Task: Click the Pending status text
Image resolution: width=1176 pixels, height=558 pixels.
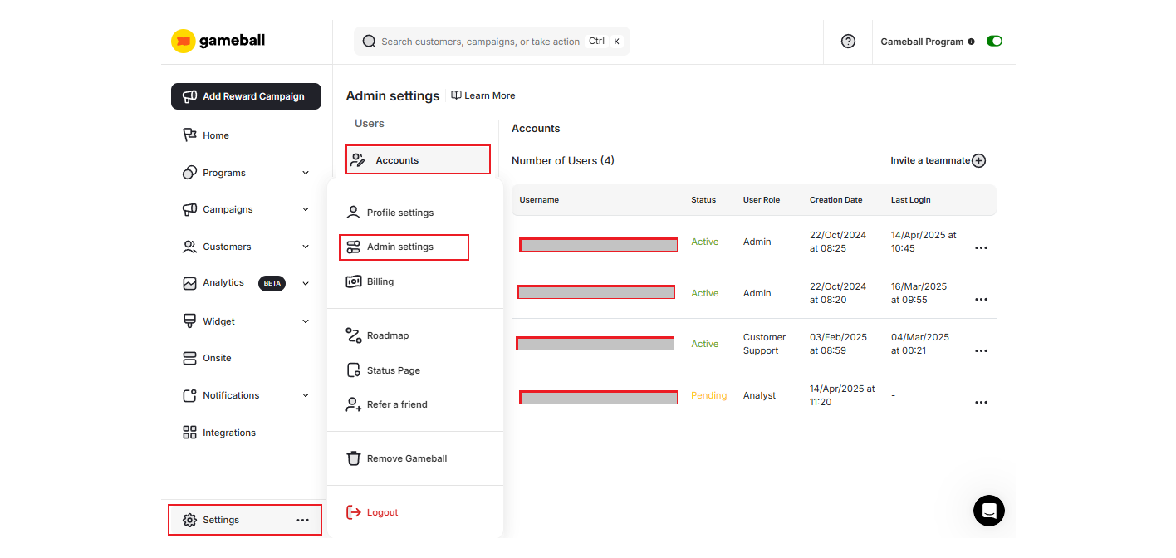Action: click(708, 395)
